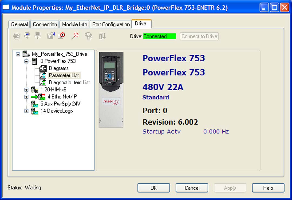Click the 'Standard' drive type text
The height and width of the screenshot is (200, 292).
(x=156, y=97)
